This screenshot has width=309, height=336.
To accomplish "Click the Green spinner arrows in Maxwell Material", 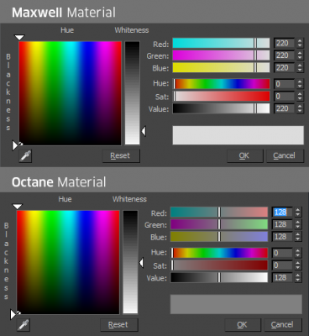I will point(300,55).
